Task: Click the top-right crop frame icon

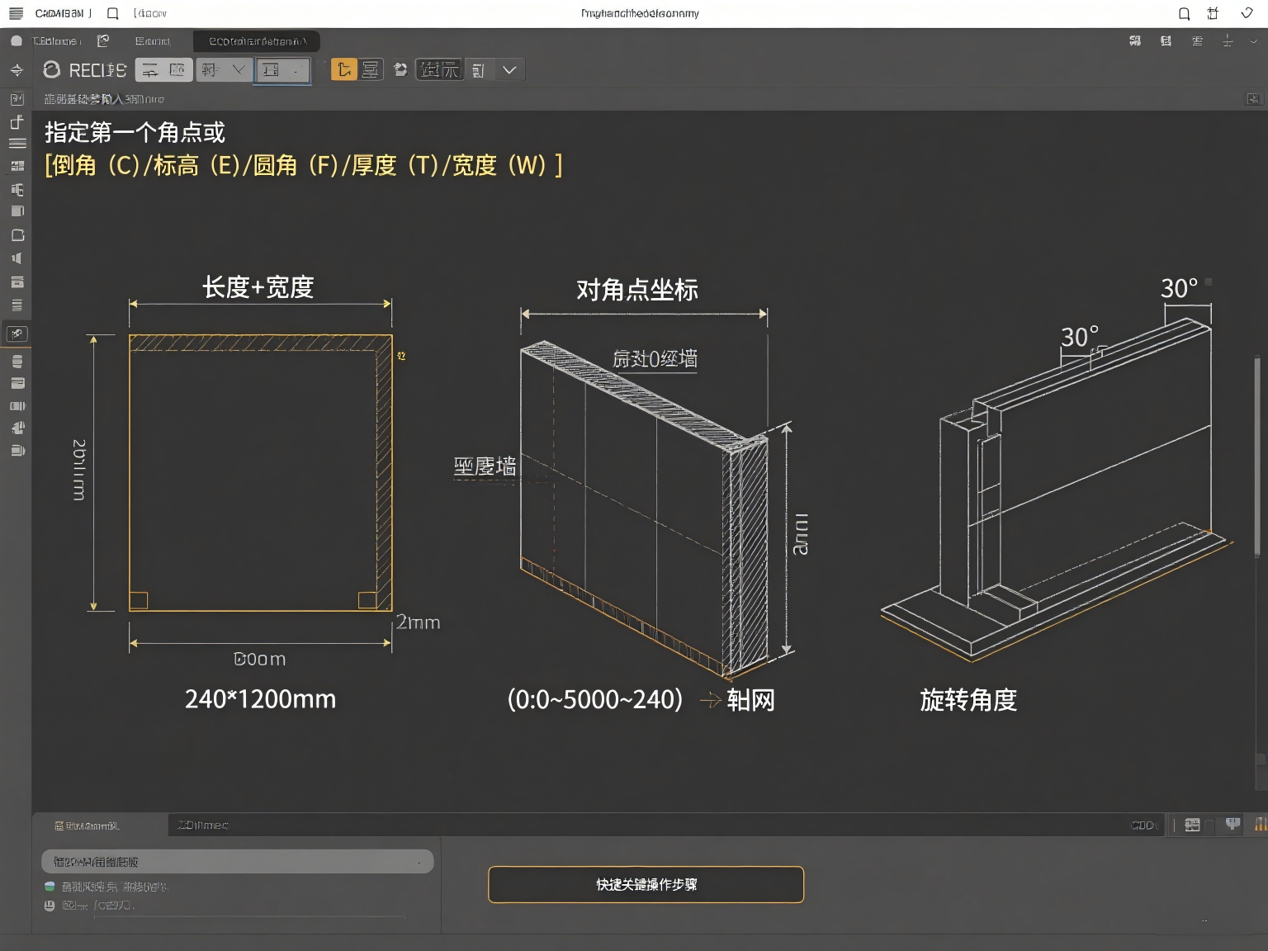Action: click(x=1212, y=13)
